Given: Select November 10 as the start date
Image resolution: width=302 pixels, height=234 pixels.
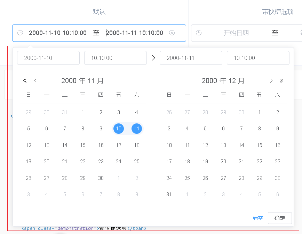Looking at the screenshot, I should 119,129.
